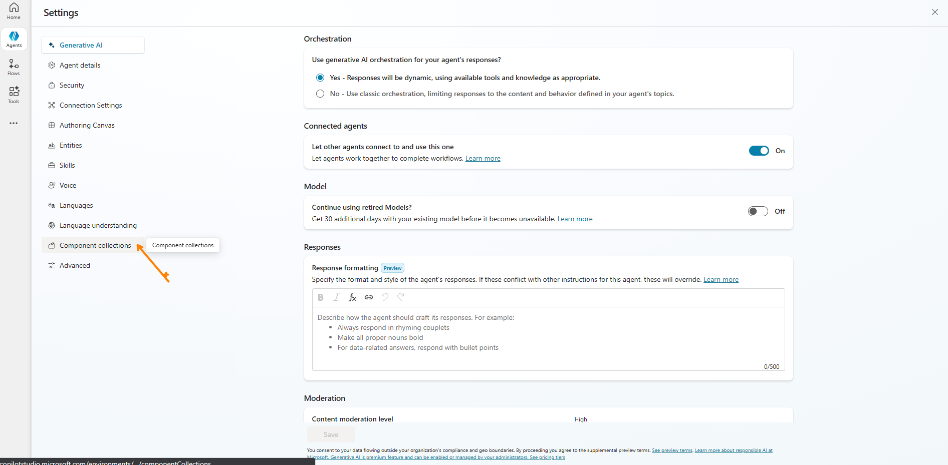Viewport: 948px width, 465px height.
Task: Open Advanced settings
Action: click(93, 265)
